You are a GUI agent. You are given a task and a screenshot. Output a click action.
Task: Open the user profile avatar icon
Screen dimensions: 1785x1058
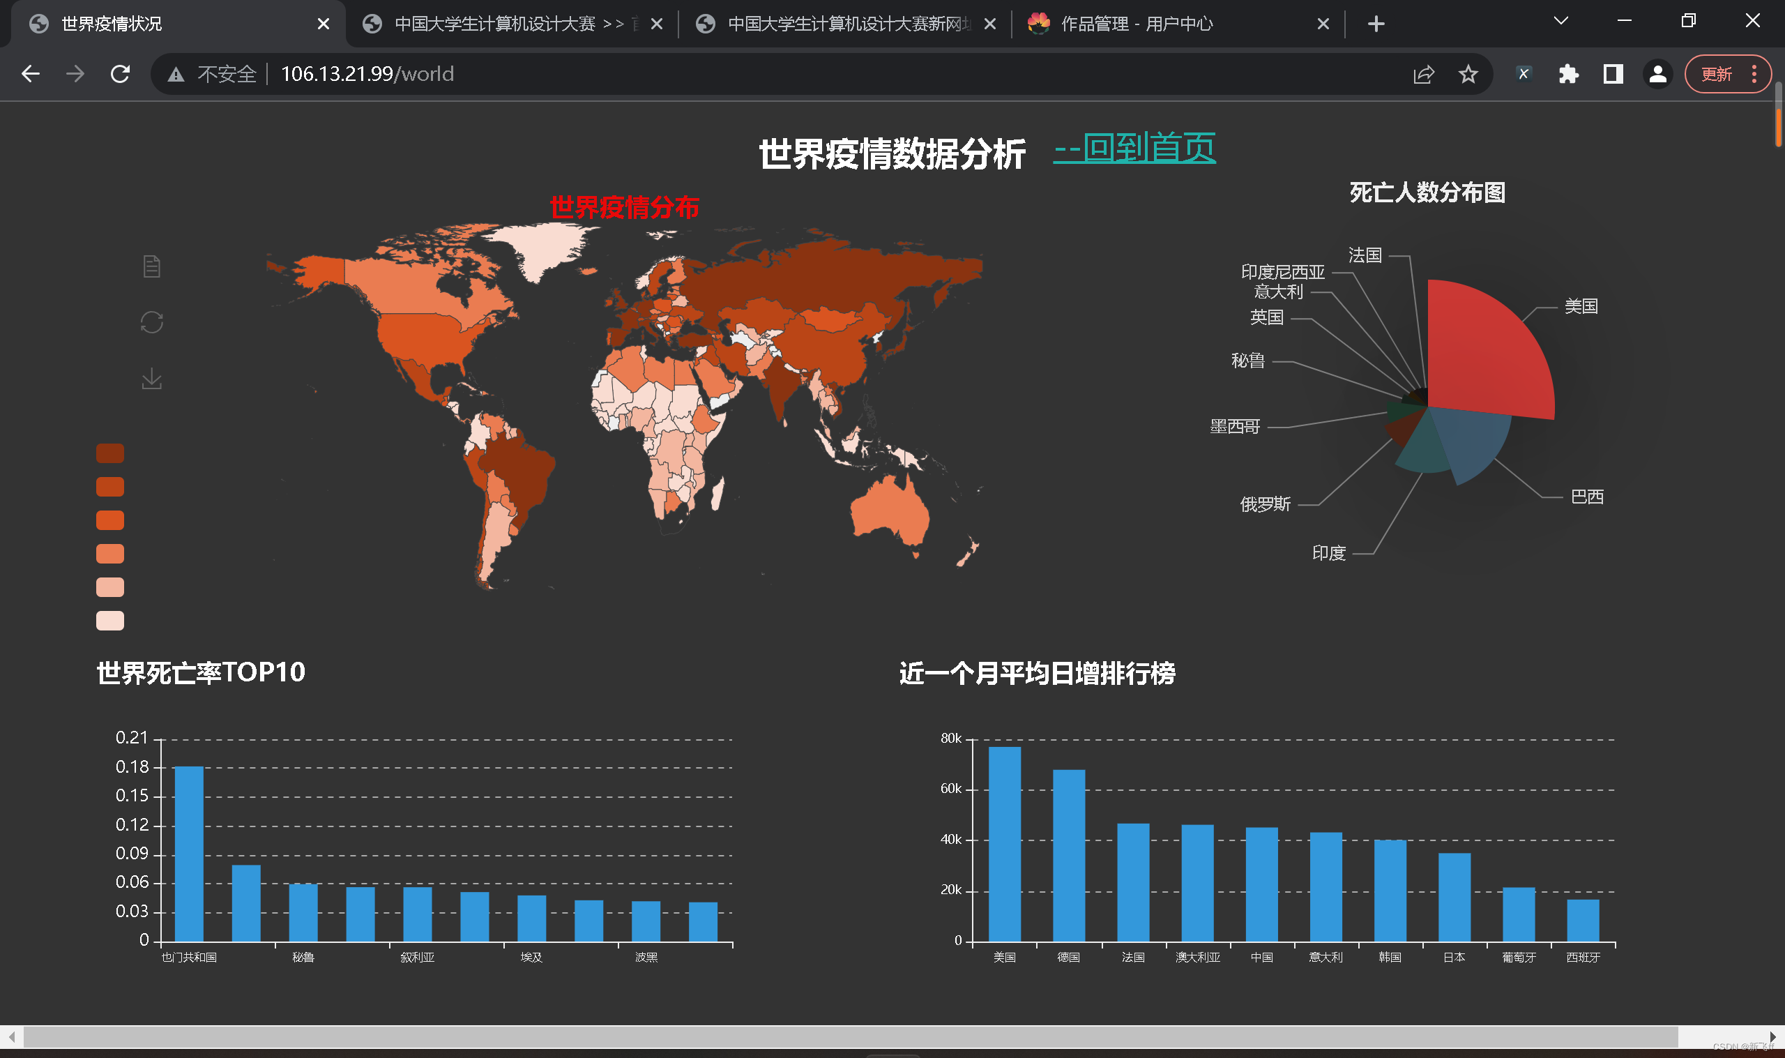[1657, 74]
